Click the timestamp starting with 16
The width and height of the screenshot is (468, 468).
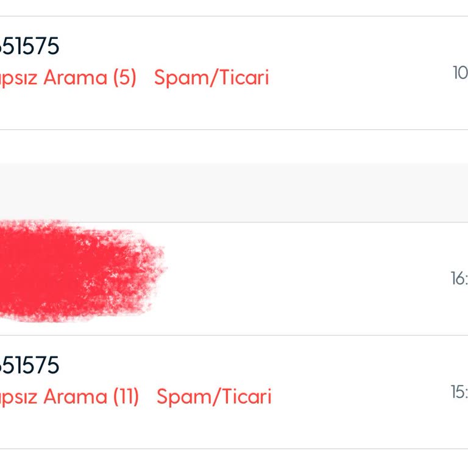point(459,279)
